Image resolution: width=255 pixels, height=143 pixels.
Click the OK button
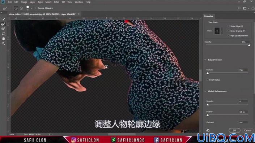[x=234, y=130]
